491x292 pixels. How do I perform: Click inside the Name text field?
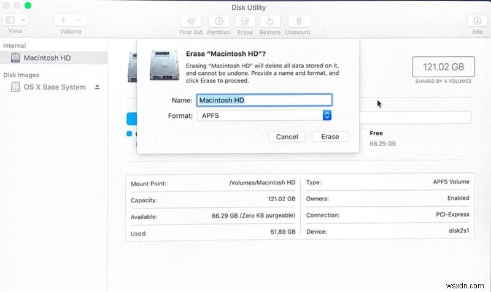click(x=265, y=100)
